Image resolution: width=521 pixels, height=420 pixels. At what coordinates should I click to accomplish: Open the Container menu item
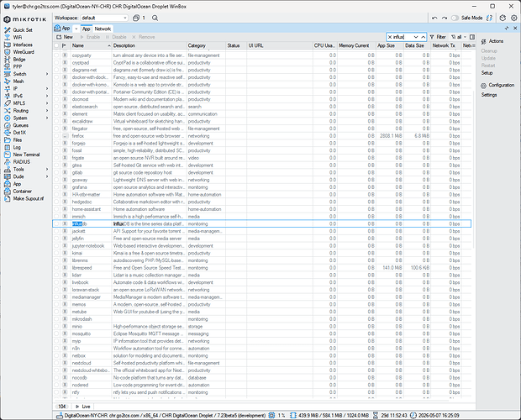(22, 192)
